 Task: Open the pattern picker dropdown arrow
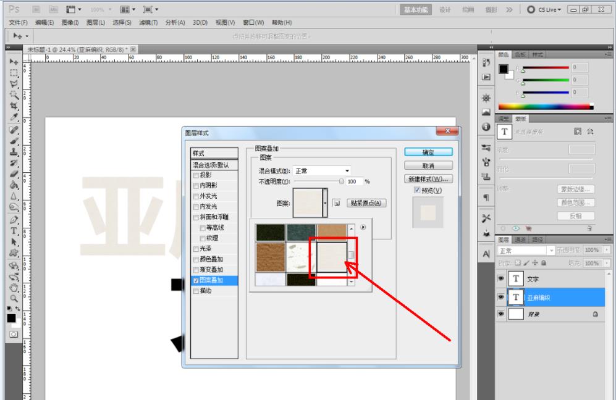tap(325, 203)
